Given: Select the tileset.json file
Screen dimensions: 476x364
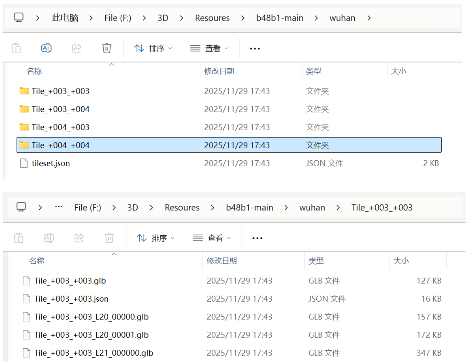Looking at the screenshot, I should 229,163.
